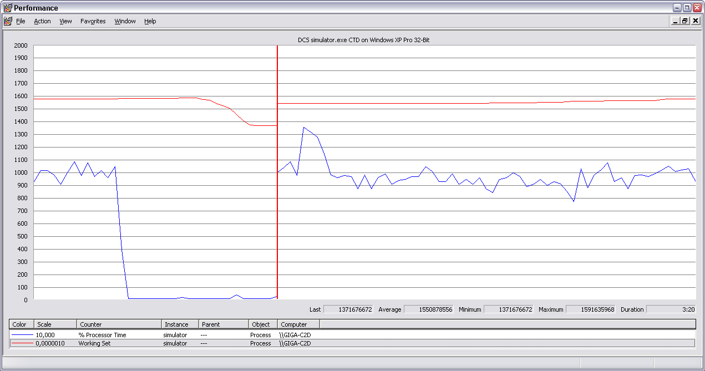Click the Minimum value field
The width and height of the screenshot is (705, 371).
pyautogui.click(x=509, y=309)
